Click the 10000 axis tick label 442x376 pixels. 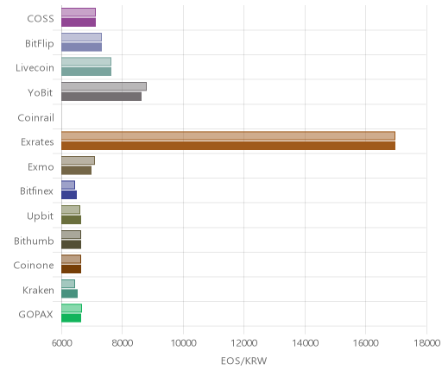184,343
